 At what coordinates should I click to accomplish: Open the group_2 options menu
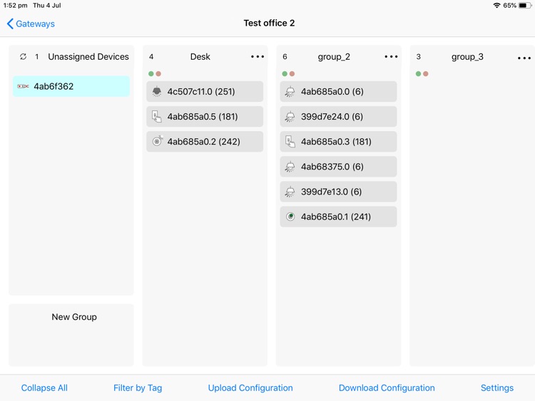tap(391, 56)
